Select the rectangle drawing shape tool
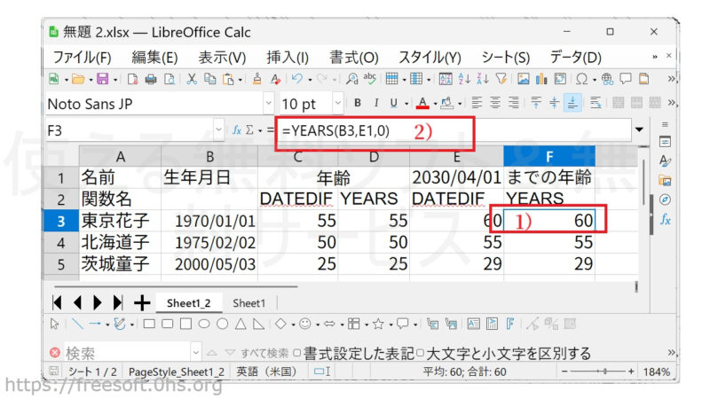Screen dimensions: 710x399 [x=148, y=324]
